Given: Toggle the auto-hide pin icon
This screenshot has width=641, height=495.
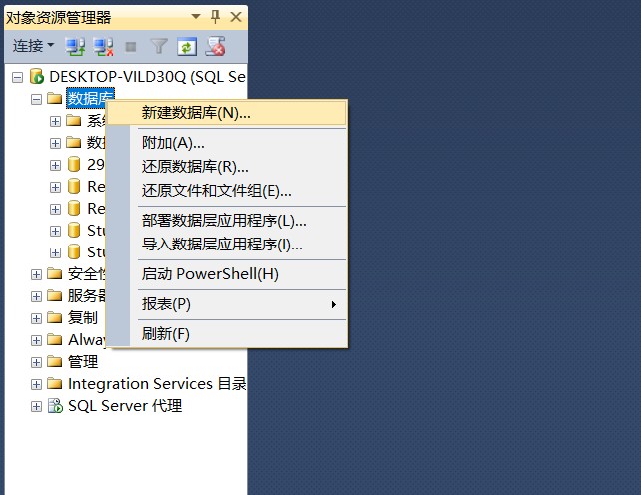Looking at the screenshot, I should click(x=215, y=17).
